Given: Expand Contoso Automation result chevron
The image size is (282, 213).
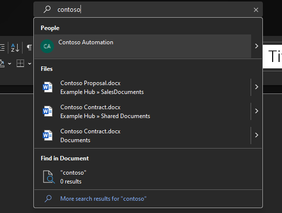Looking at the screenshot, I should pyautogui.click(x=256, y=46).
